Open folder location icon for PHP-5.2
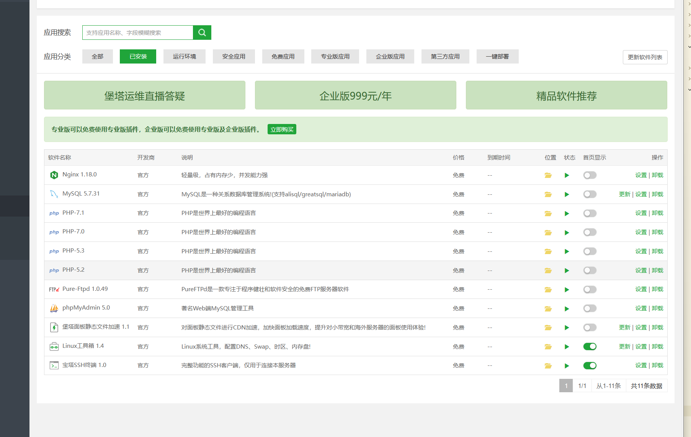Viewport: 691px width, 437px height. tap(548, 271)
